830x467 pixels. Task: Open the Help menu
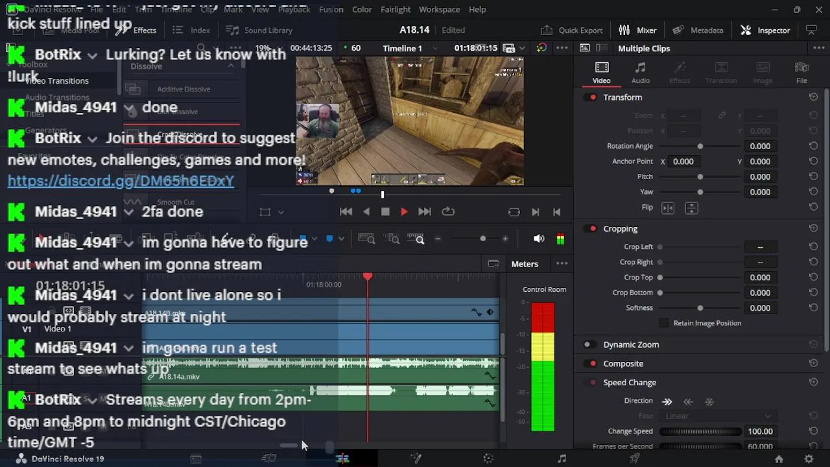click(477, 9)
